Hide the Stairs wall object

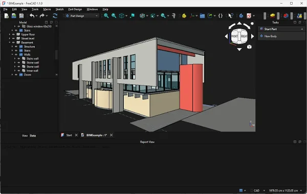click(19, 58)
